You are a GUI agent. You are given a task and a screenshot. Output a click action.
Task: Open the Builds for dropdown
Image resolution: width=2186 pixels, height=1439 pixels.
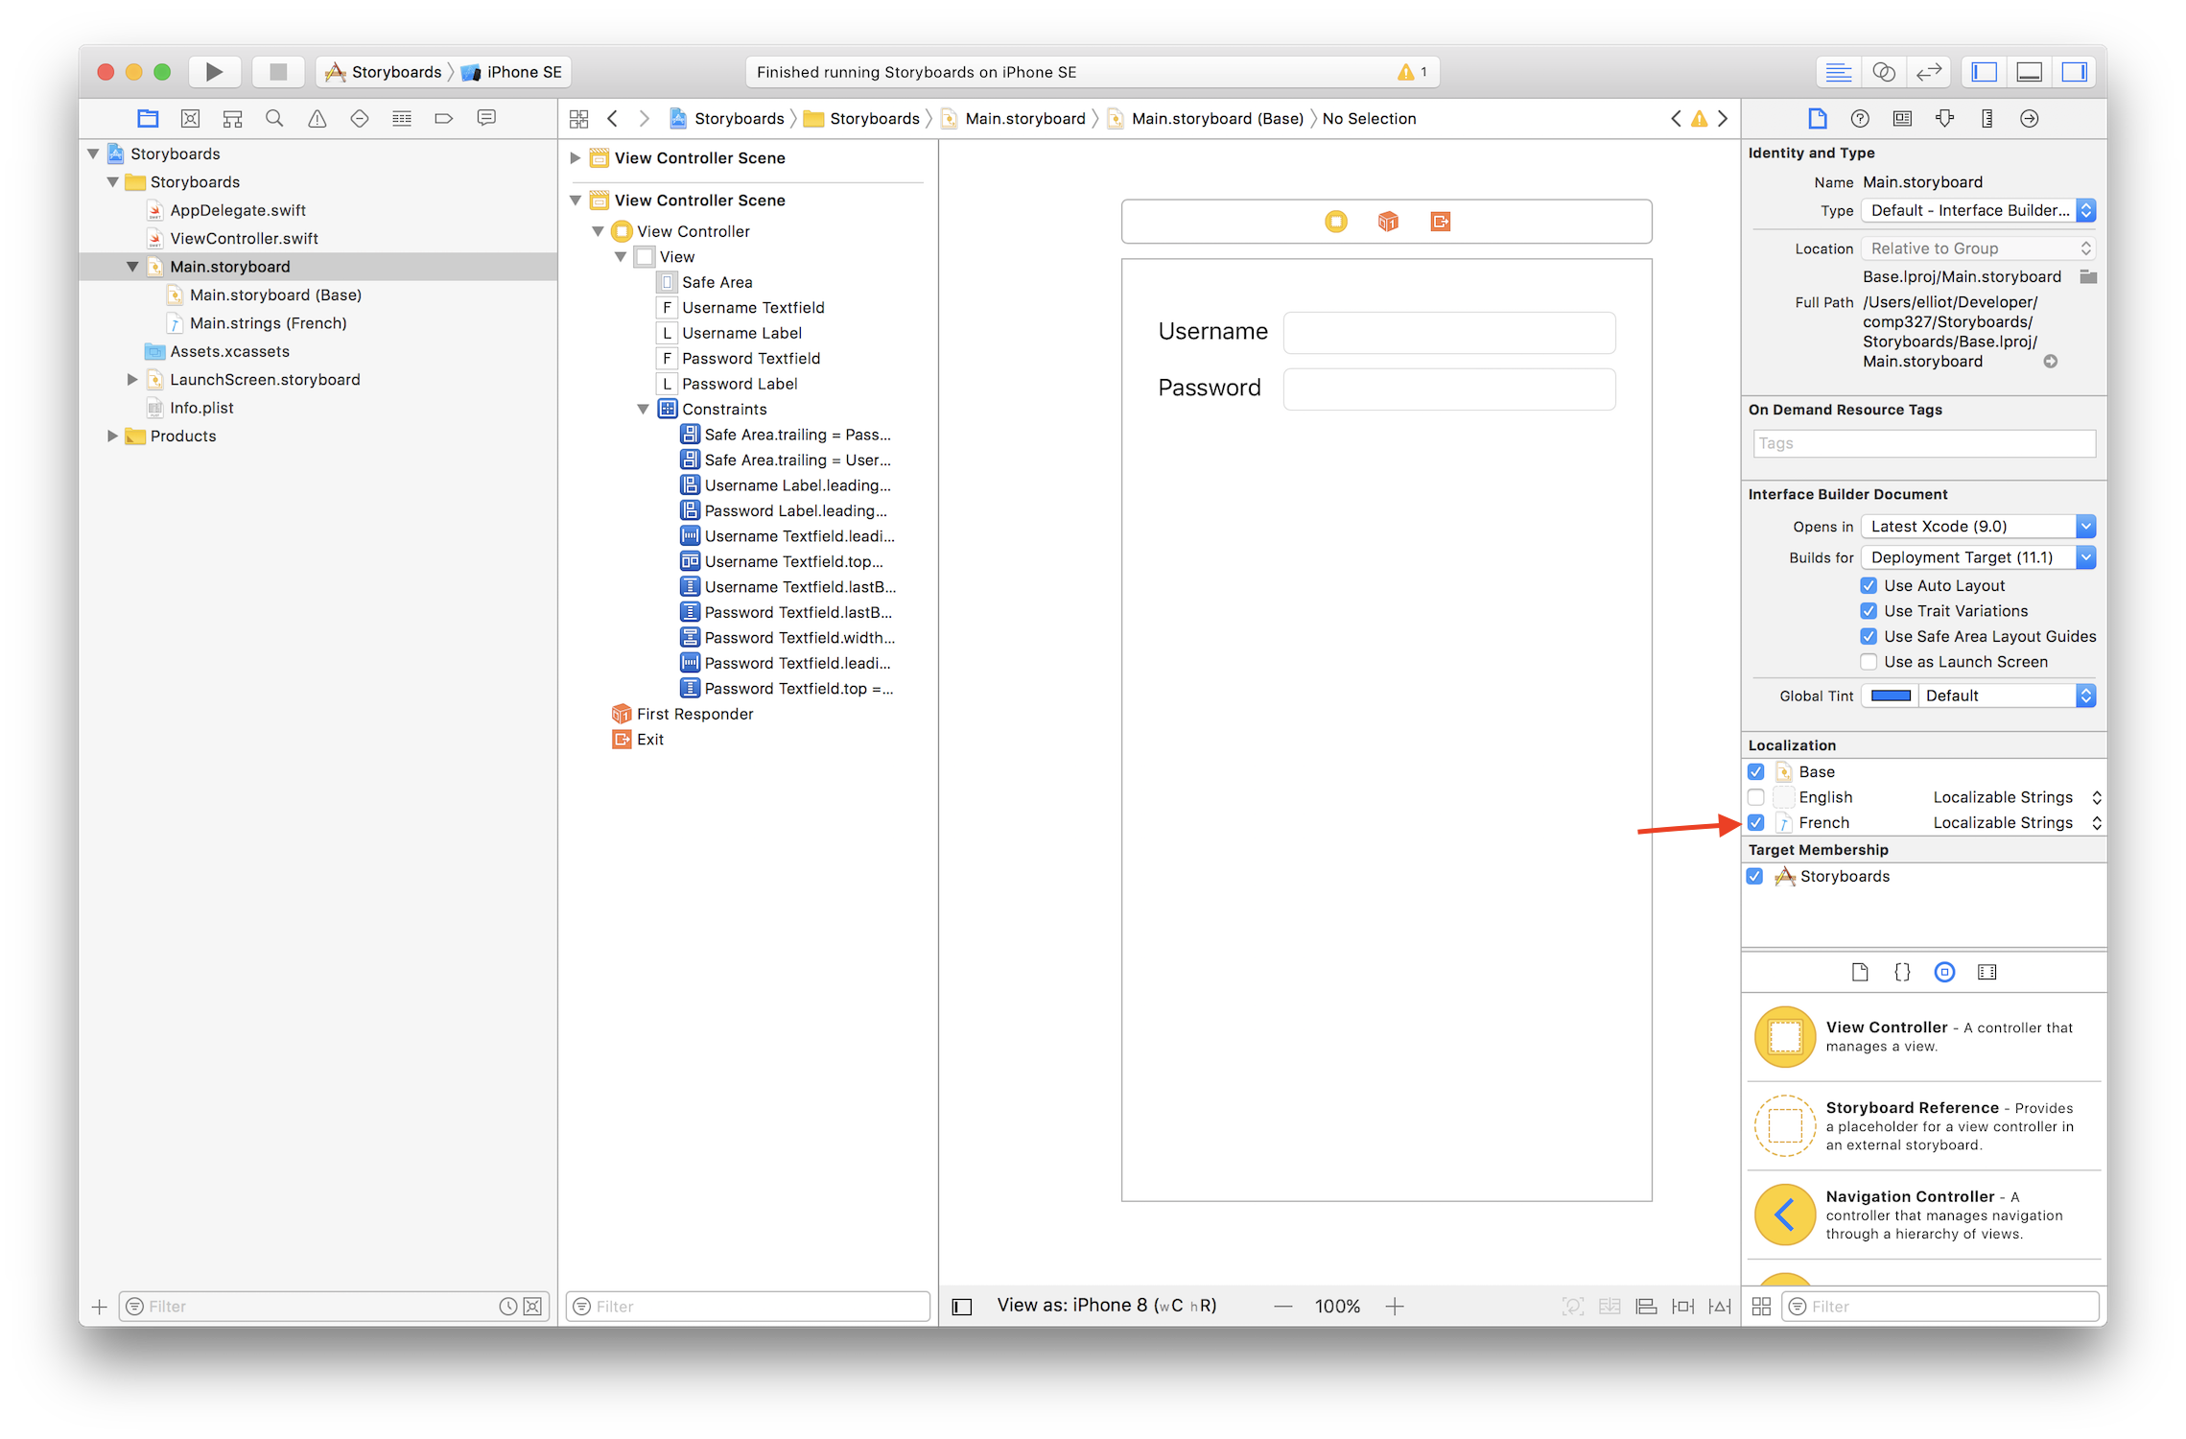[1978, 557]
